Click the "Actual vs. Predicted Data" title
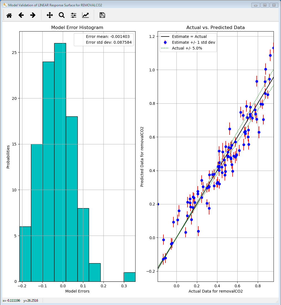This screenshot has height=305, width=281. (x=215, y=27)
